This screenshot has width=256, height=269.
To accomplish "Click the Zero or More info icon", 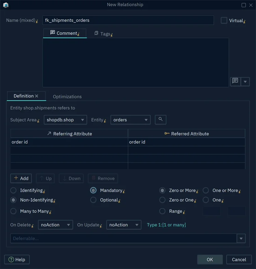I will tap(197, 191).
